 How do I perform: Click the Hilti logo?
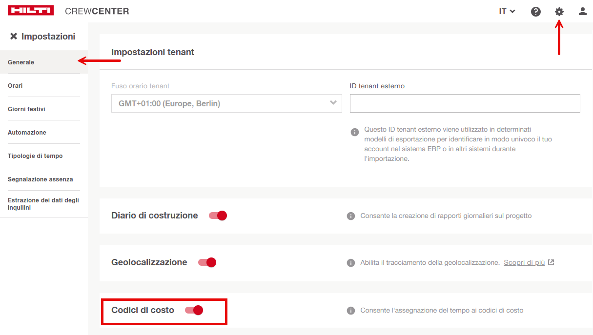point(31,11)
